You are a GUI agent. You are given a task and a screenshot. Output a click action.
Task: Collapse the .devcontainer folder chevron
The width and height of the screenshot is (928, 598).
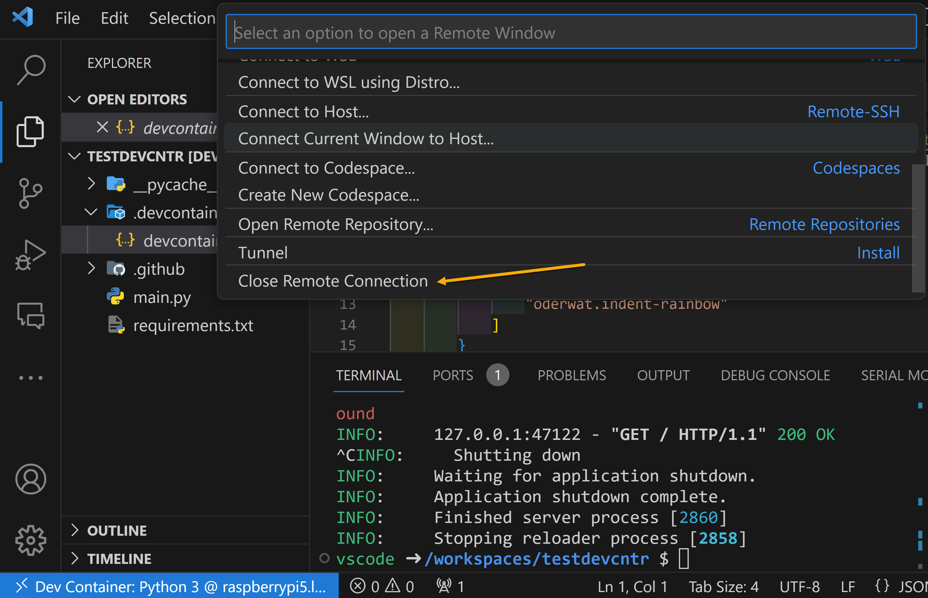pyautogui.click(x=91, y=212)
